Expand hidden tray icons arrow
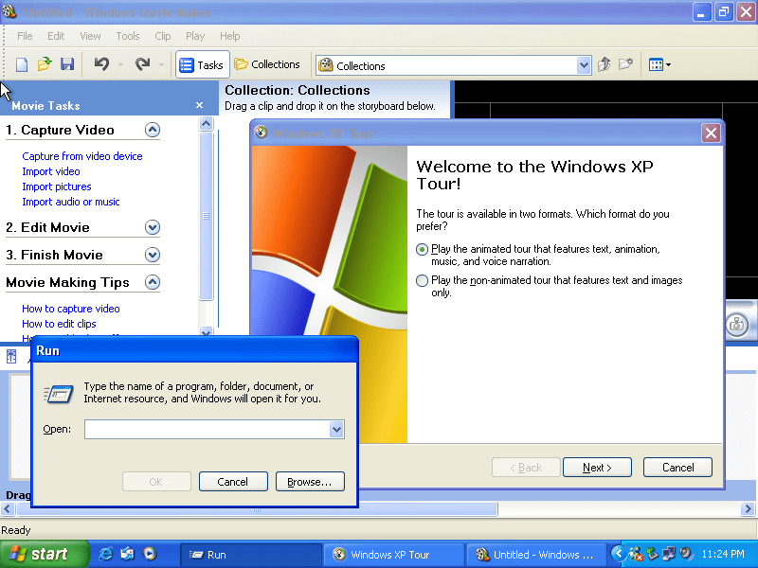 click(x=618, y=554)
